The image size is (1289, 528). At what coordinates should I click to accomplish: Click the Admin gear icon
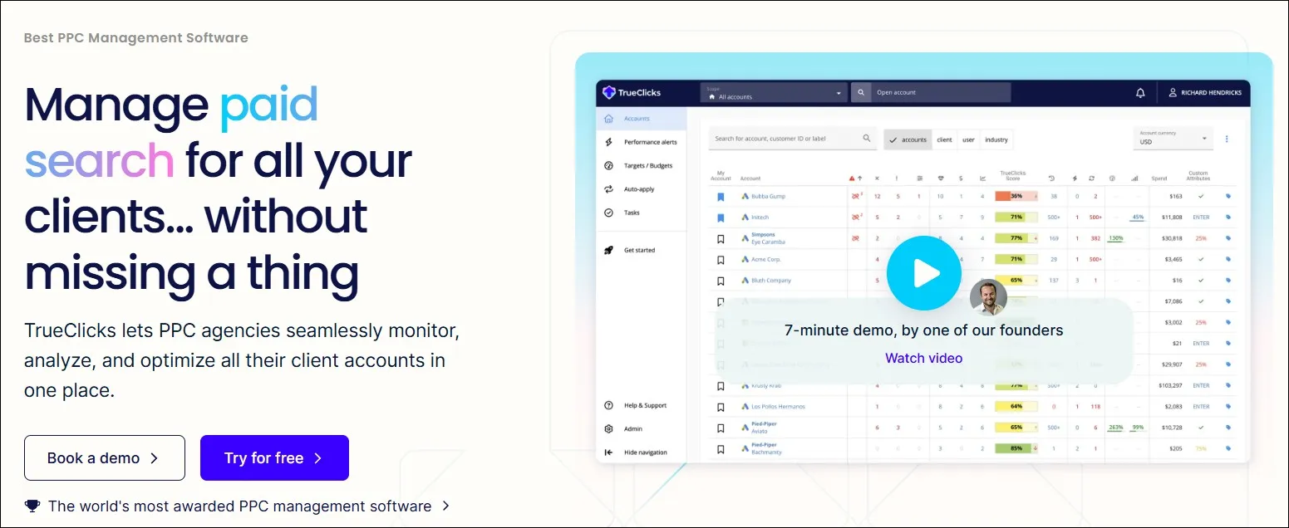(608, 429)
